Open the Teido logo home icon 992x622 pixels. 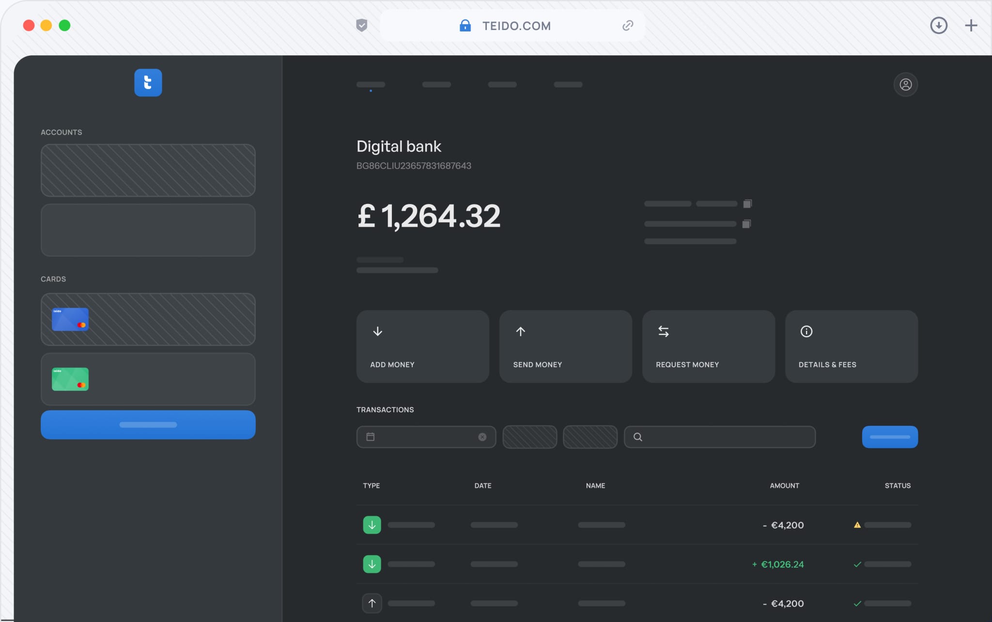click(x=148, y=83)
